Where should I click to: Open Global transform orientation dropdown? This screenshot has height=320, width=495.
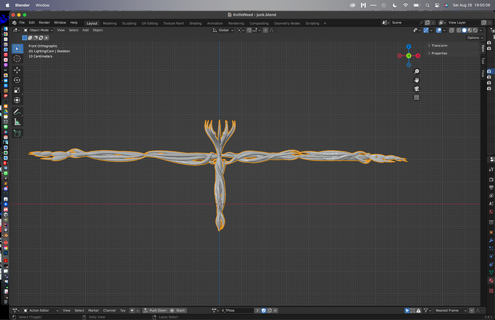(223, 30)
